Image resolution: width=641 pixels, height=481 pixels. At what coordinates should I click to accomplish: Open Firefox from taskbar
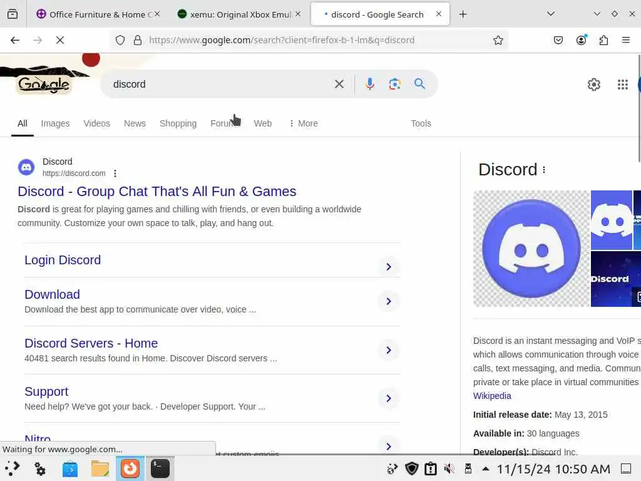[130, 468]
